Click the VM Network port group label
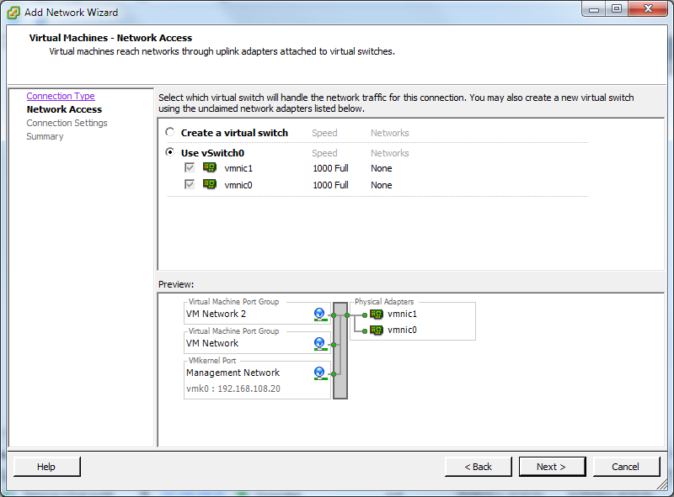Viewport: 674px width, 497px height. coord(212,343)
